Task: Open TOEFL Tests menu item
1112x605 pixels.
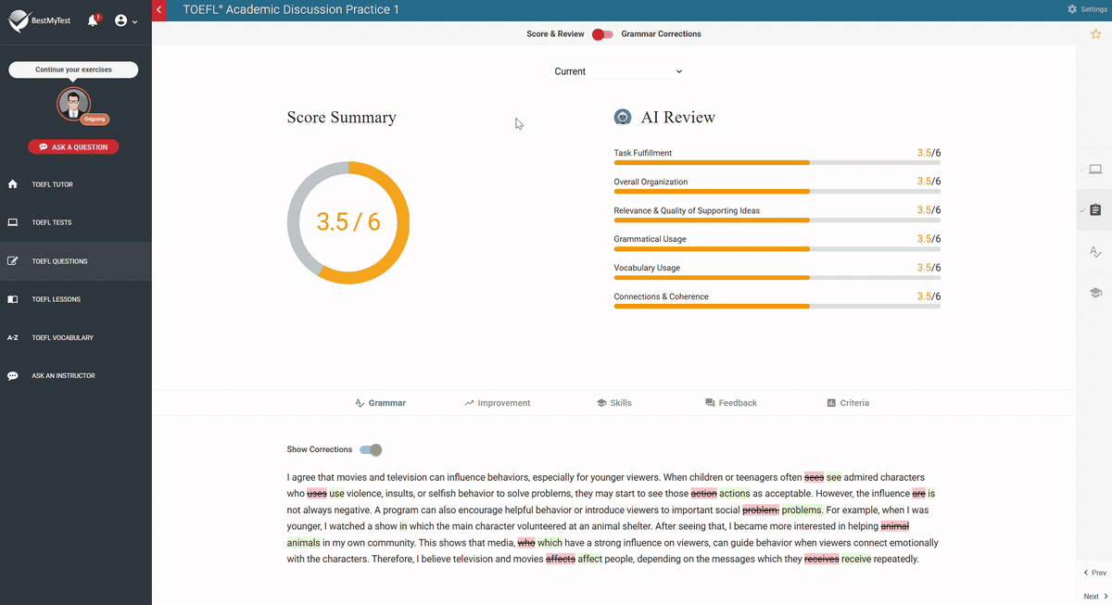Action: 76,222
